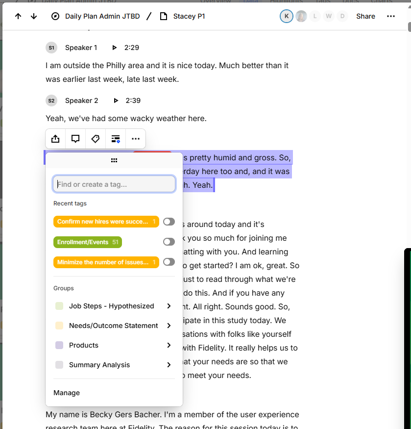Viewport: 411px width, 429px height.
Task: Play Speaker 1 segment at 2:29
Action: point(115,48)
